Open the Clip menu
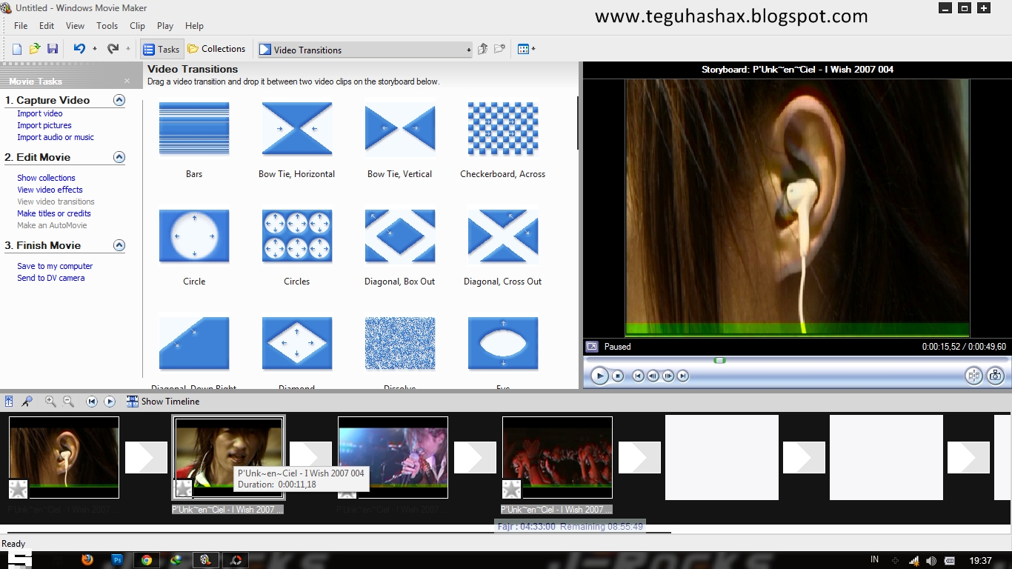Image resolution: width=1012 pixels, height=569 pixels. (x=138, y=26)
